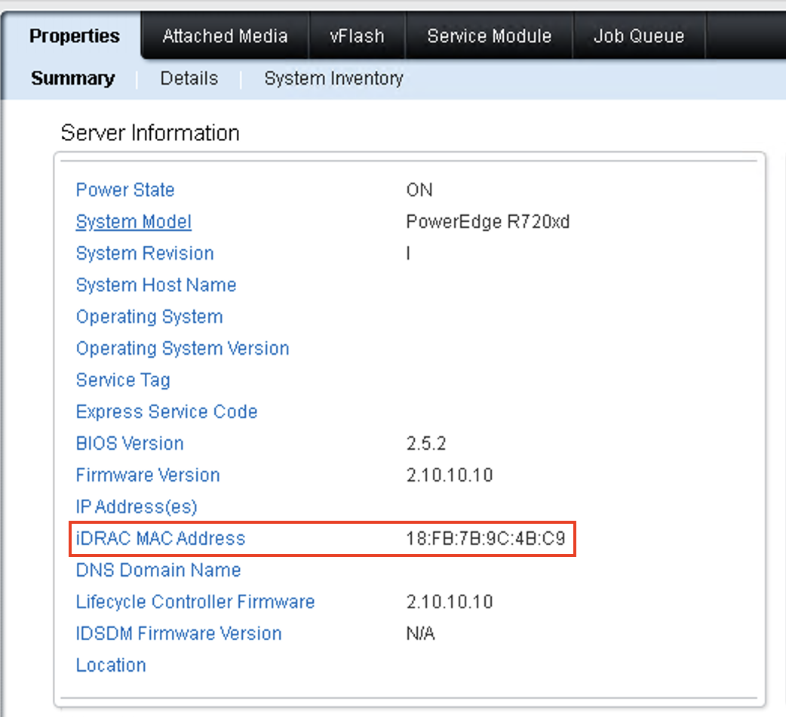Viewport: 786px width, 717px height.
Task: Click the Location label
Action: [x=111, y=666]
